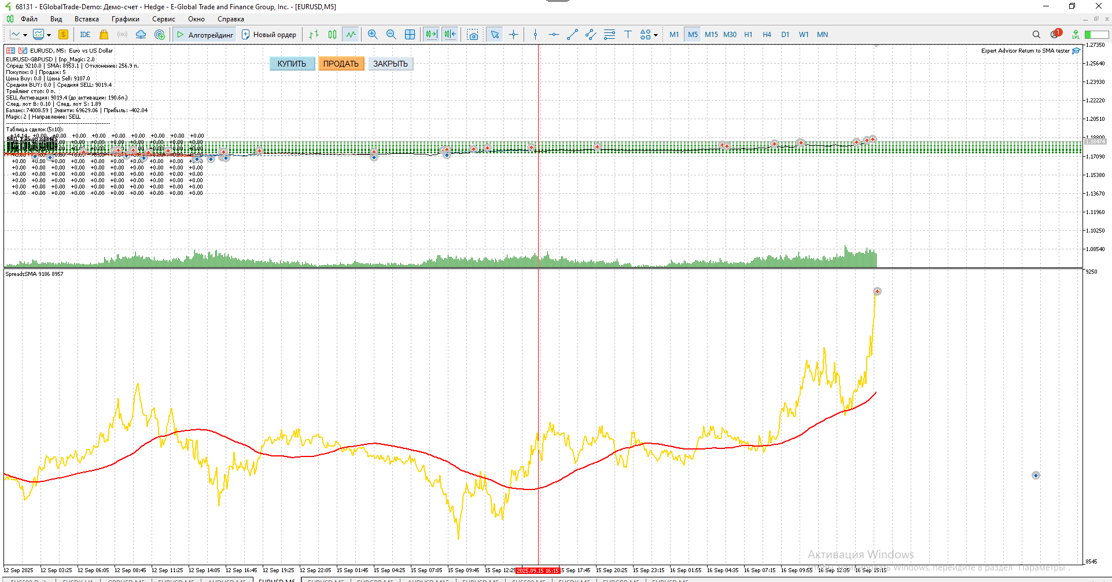1112x582 pixels.
Task: Click the gold dollar-sign toolbar icon
Action: click(x=63, y=35)
